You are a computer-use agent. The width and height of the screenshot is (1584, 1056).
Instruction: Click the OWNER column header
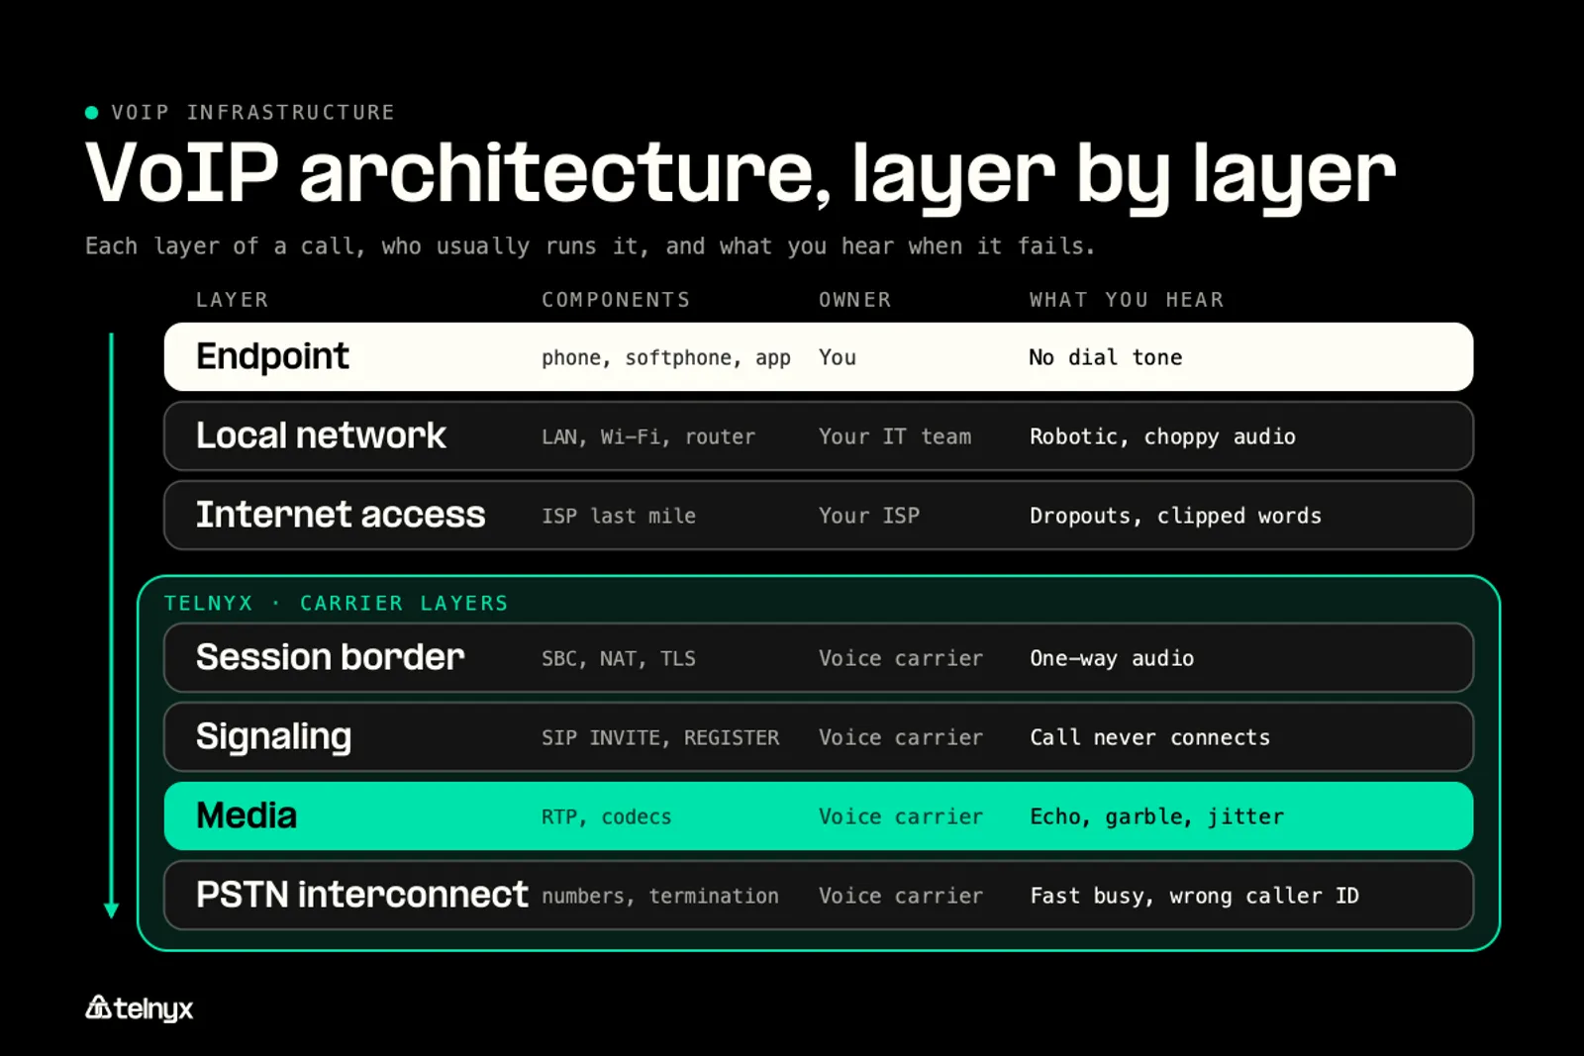pyautogui.click(x=854, y=300)
